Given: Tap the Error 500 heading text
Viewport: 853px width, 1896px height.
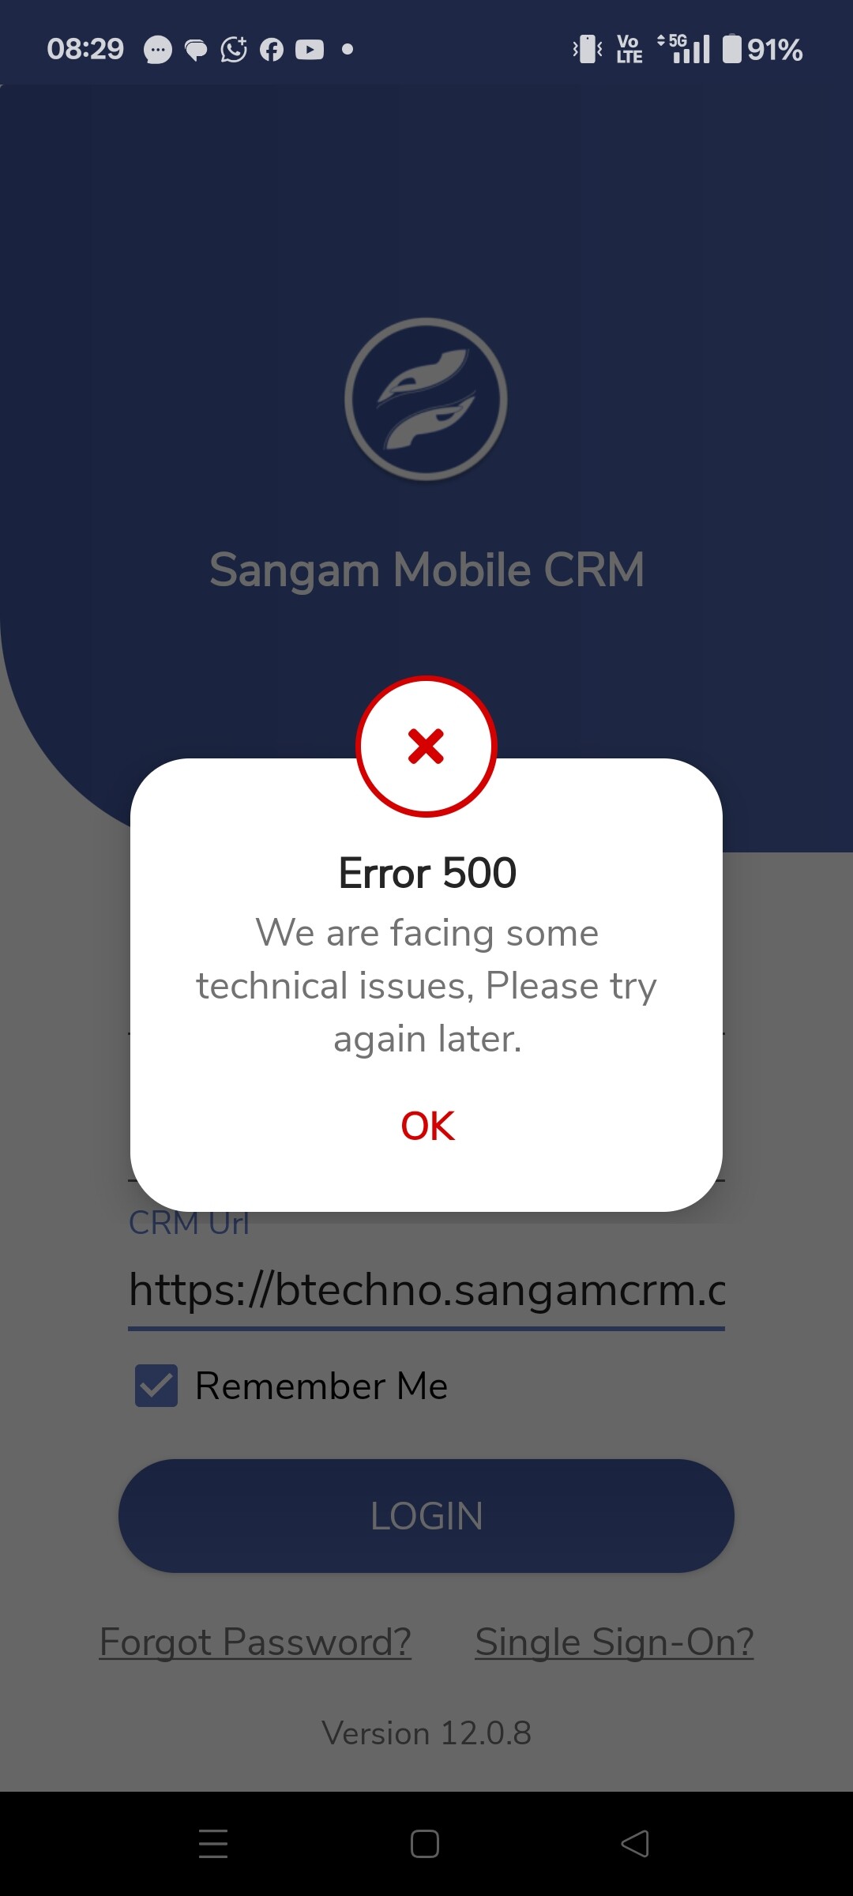Looking at the screenshot, I should click(427, 873).
